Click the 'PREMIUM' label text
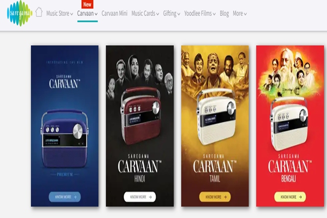 tap(65, 174)
